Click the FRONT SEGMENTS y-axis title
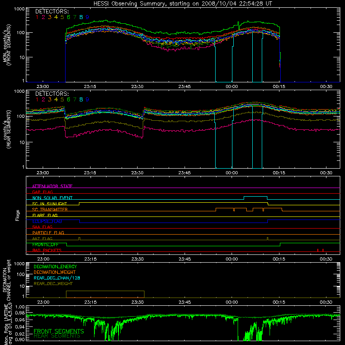Screen dimensions: 345x345 pos(7,45)
